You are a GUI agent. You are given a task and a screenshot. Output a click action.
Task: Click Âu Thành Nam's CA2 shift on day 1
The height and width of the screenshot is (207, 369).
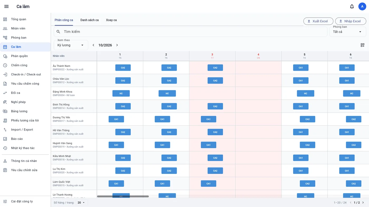123,68
